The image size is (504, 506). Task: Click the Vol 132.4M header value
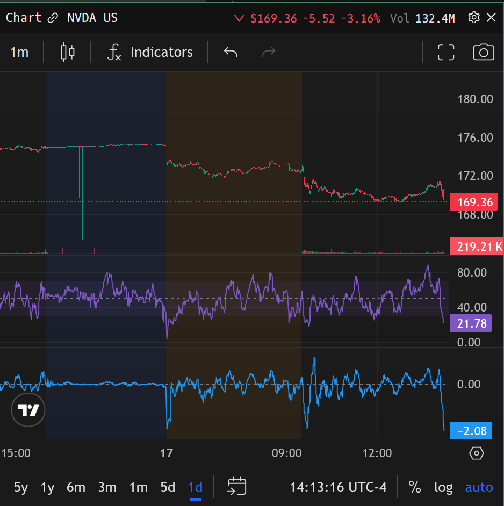(x=422, y=18)
